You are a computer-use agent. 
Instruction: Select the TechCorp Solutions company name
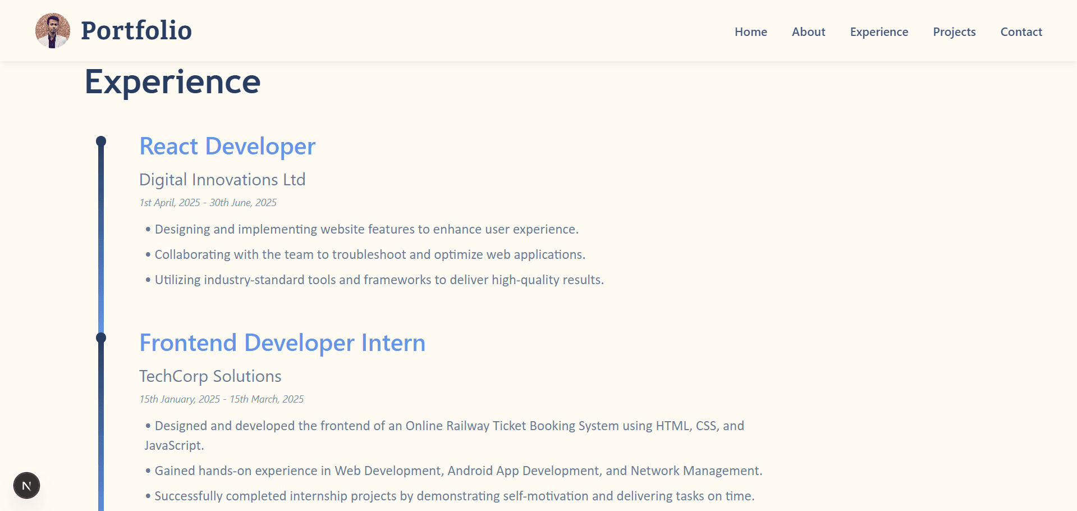[x=210, y=376]
